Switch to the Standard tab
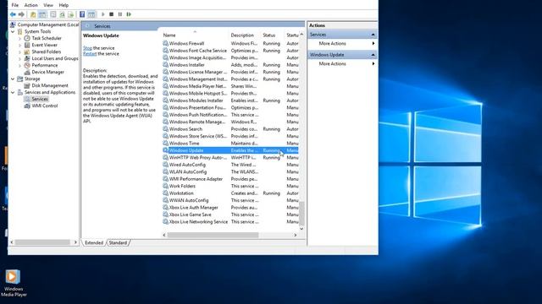Viewport: 542px width, 304px height. click(x=118, y=242)
